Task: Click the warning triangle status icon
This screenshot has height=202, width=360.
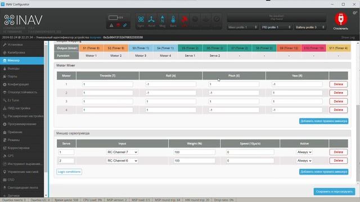Action: click(111, 25)
